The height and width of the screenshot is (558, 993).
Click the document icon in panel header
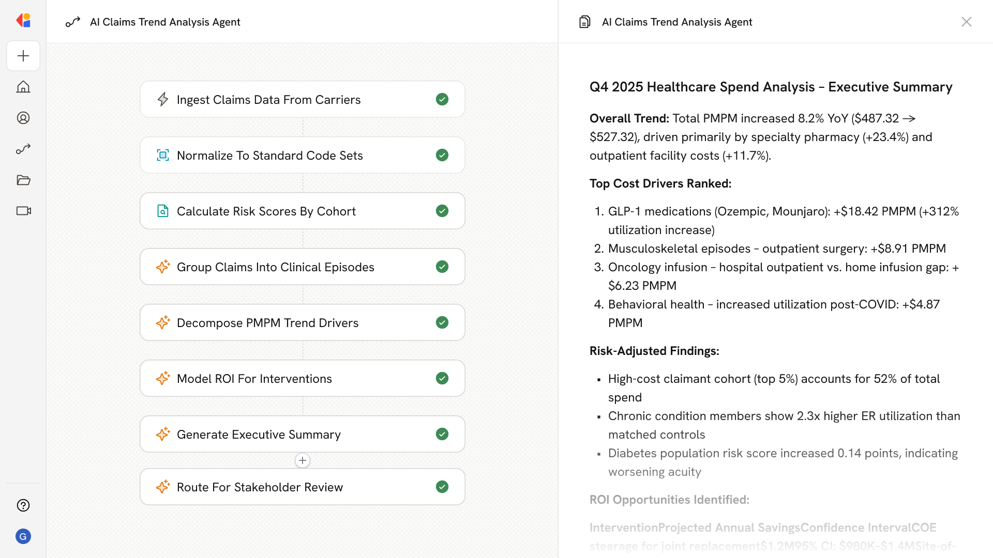coord(584,22)
